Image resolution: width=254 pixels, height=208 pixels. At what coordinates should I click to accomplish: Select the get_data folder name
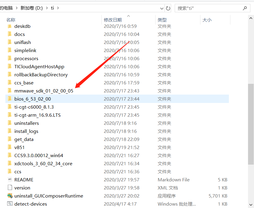[24, 139]
